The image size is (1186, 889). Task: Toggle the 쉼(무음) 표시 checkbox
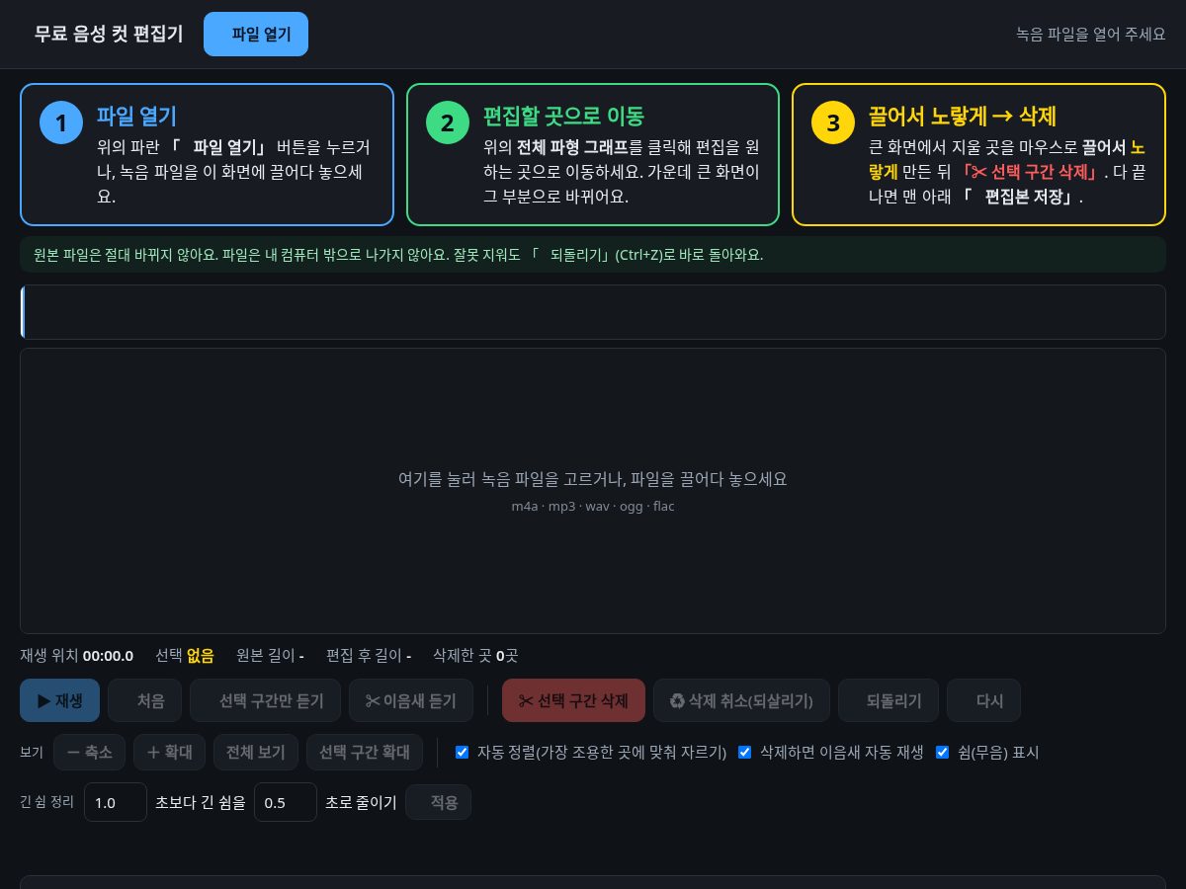coord(942,752)
